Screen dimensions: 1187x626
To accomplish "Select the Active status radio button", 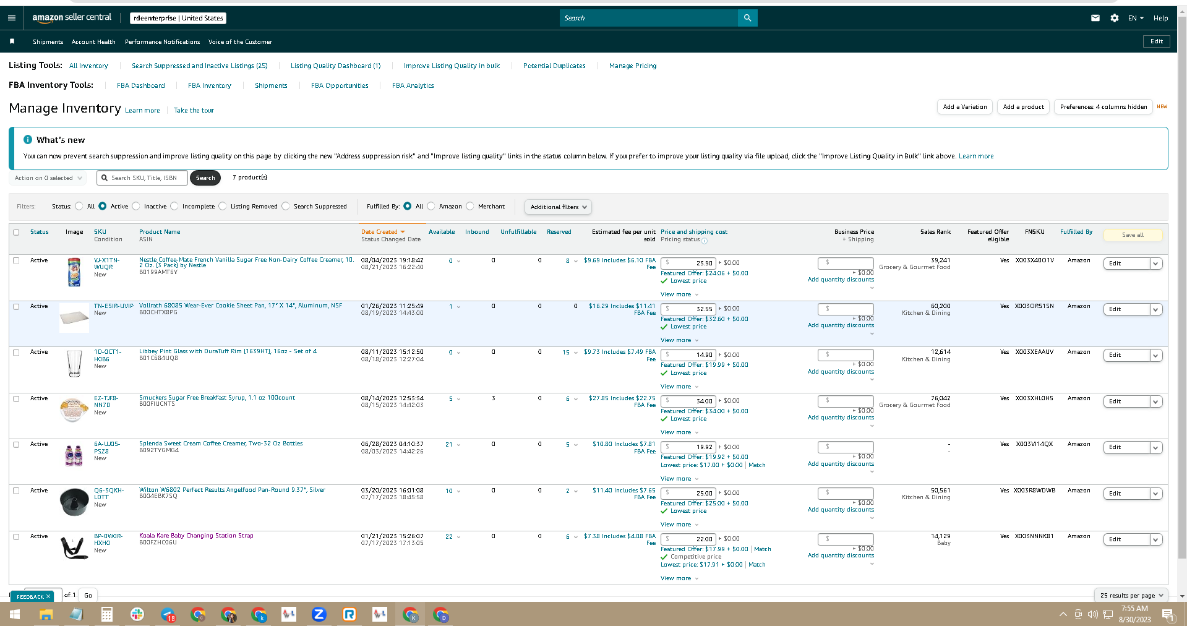I will 103,206.
